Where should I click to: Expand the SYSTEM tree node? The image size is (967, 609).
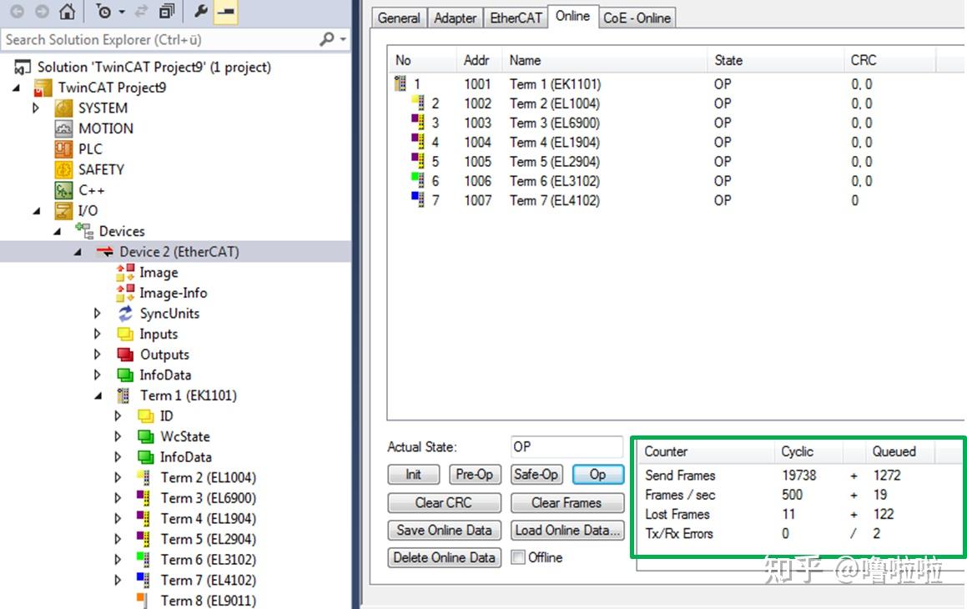pos(35,108)
